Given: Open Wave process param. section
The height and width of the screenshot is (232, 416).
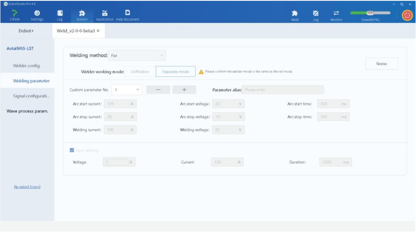Looking at the screenshot, I should (27, 111).
